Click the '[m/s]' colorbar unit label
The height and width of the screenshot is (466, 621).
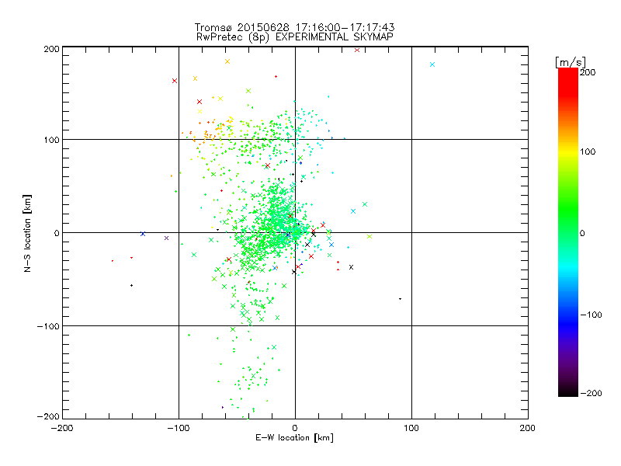point(571,62)
